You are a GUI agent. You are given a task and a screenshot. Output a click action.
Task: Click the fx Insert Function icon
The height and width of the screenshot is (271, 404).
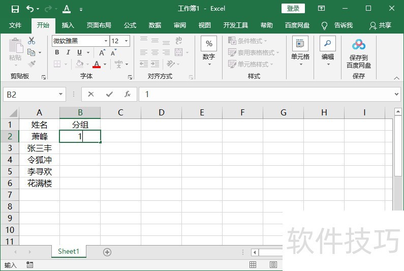click(x=128, y=94)
